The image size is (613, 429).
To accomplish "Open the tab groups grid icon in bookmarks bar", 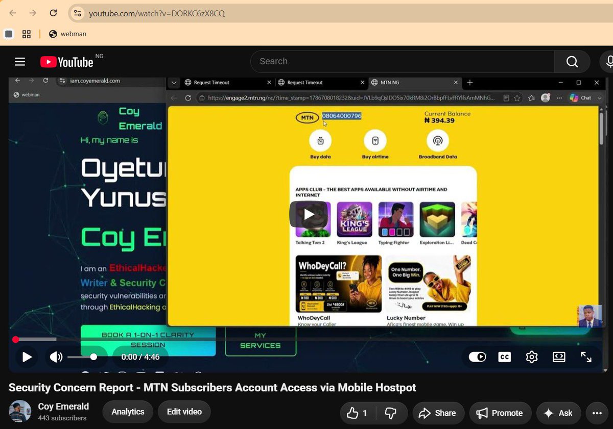I will 27,34.
